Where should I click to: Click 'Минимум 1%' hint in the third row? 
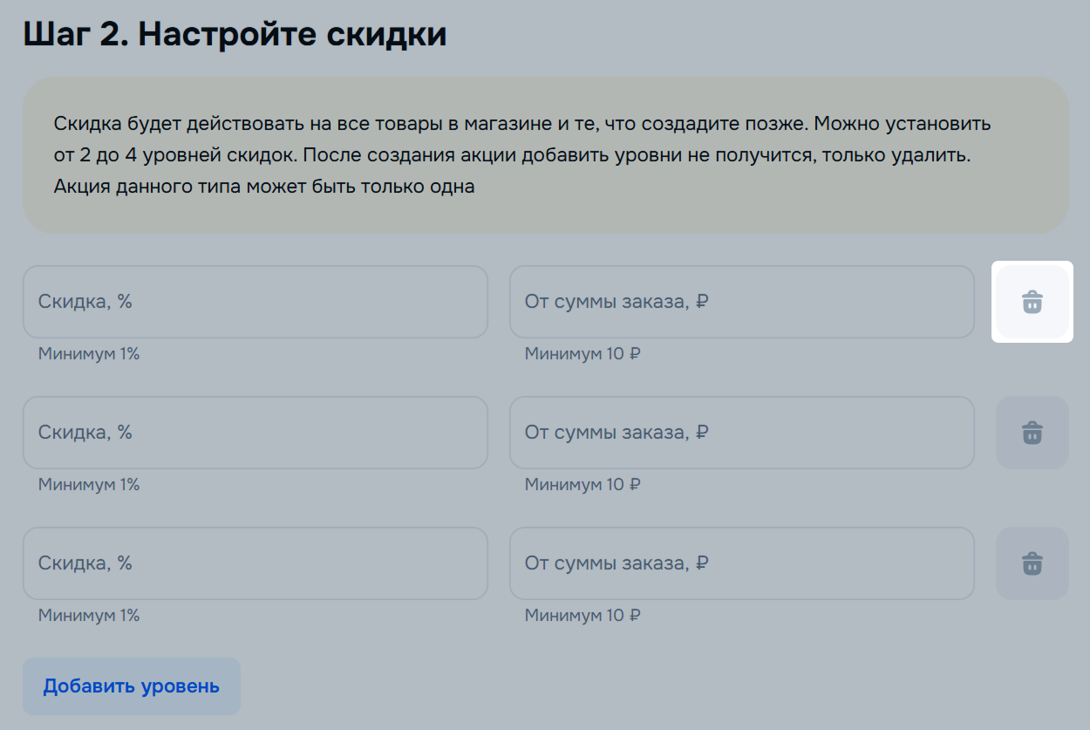[x=89, y=616]
